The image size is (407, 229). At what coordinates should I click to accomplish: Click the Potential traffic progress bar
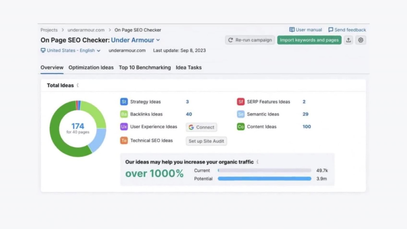pyautogui.click(x=265, y=179)
